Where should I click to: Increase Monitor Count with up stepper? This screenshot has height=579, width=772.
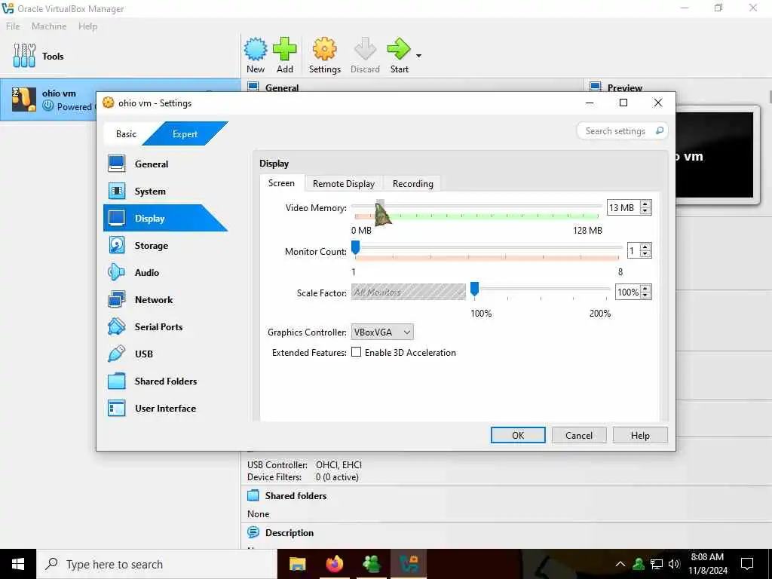[645, 247]
